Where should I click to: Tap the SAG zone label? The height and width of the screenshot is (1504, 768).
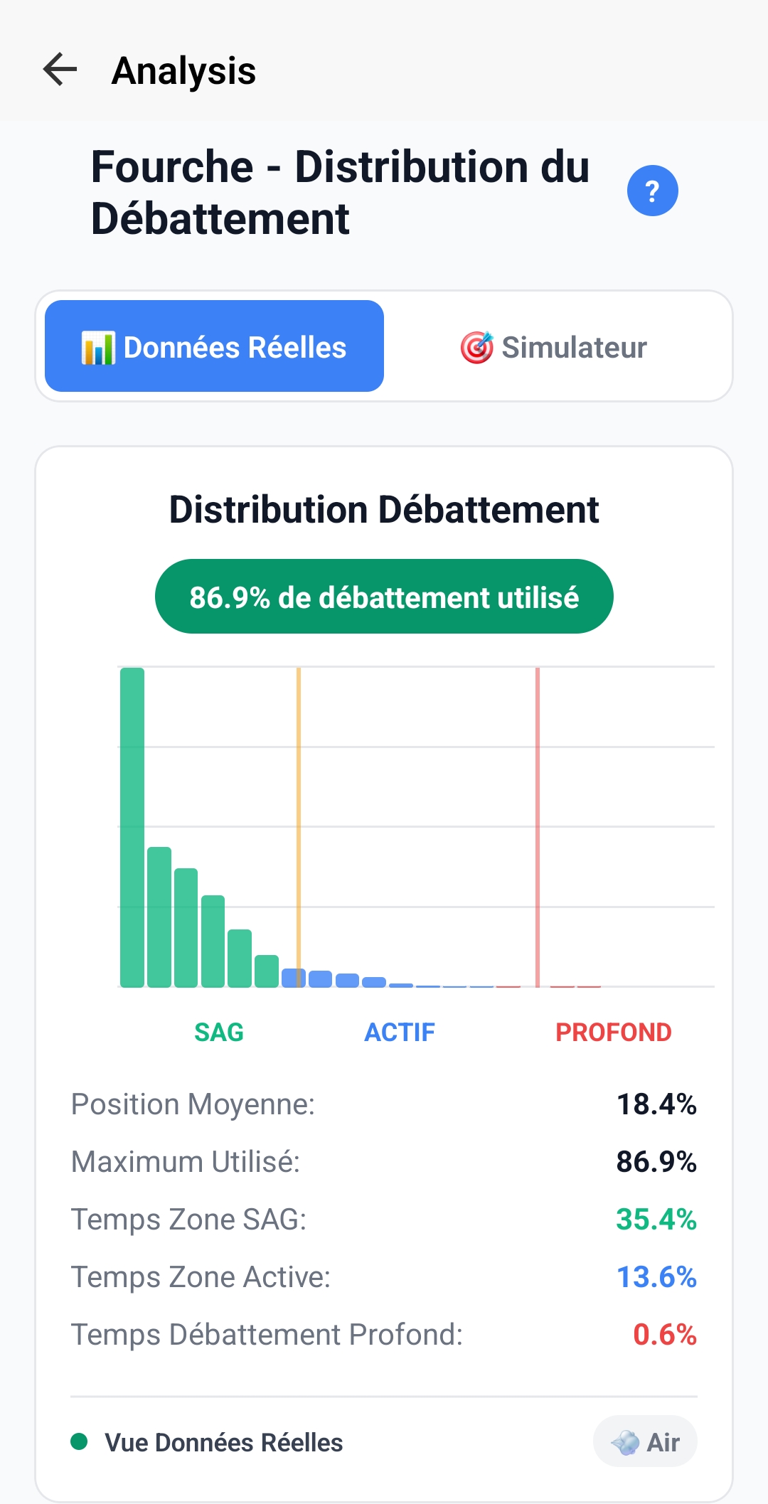tap(219, 1033)
